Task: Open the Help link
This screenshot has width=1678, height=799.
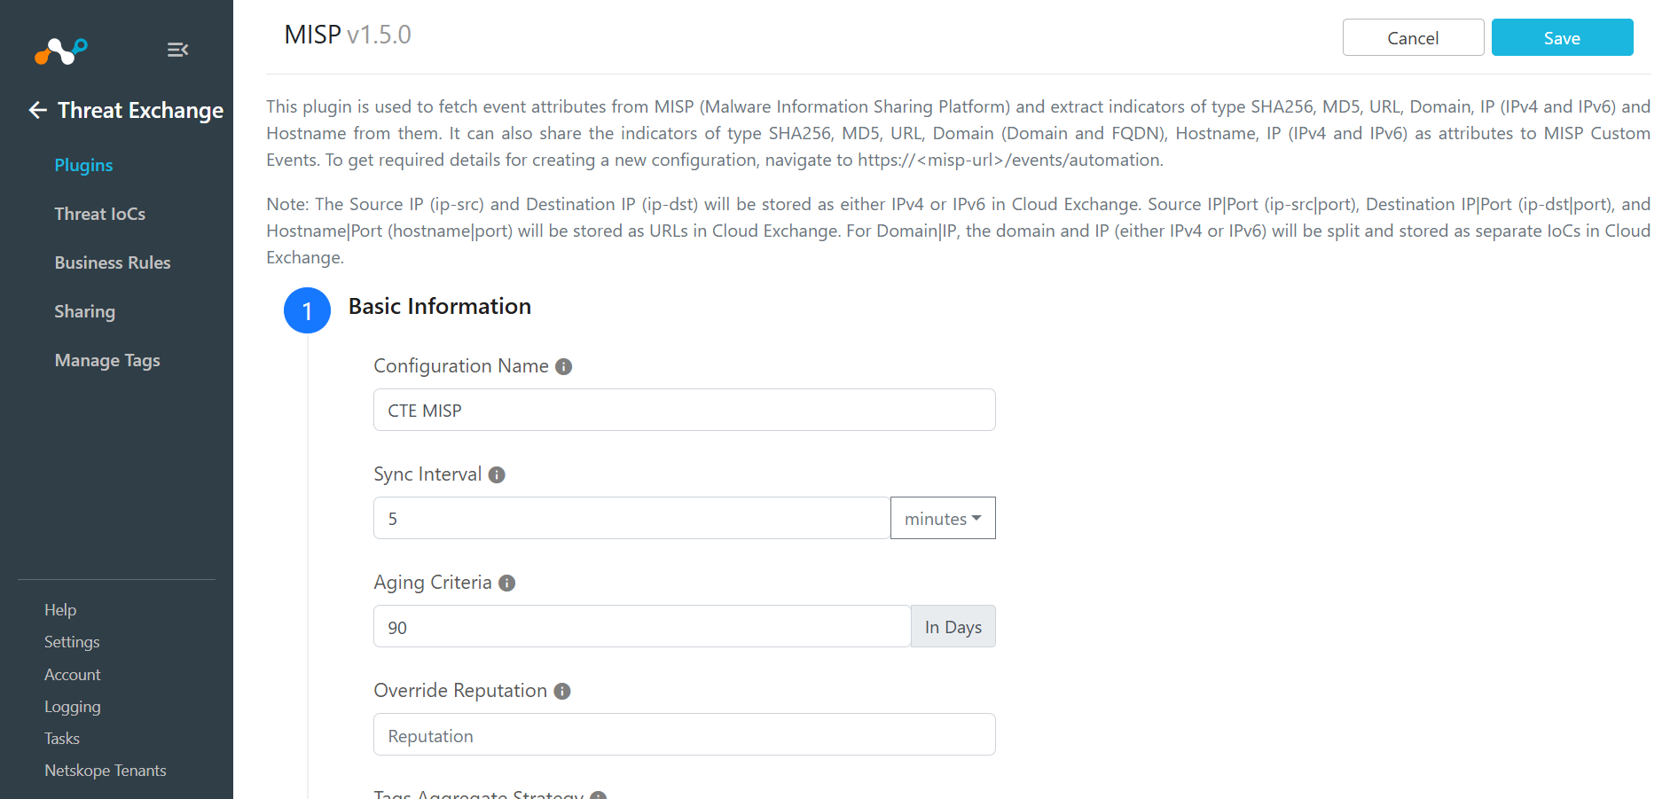Action: click(x=60, y=610)
